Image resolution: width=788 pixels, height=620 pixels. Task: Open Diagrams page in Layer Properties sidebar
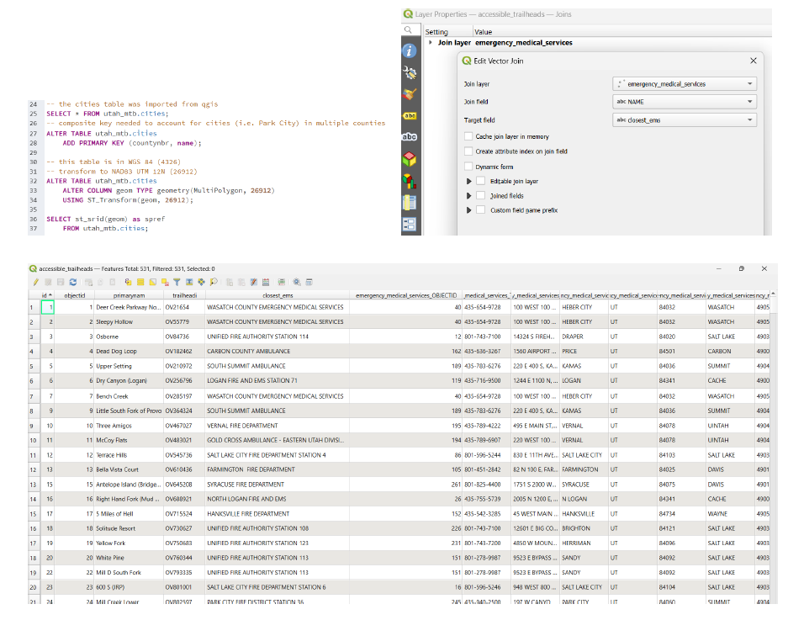[409, 181]
